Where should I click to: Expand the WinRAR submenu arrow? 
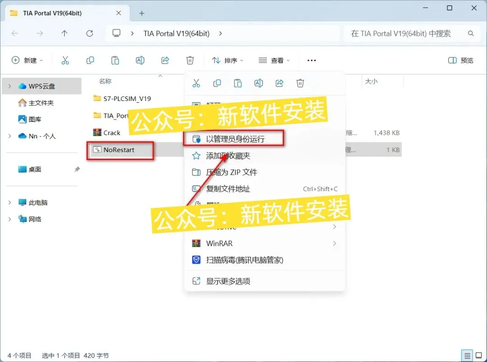(335, 243)
